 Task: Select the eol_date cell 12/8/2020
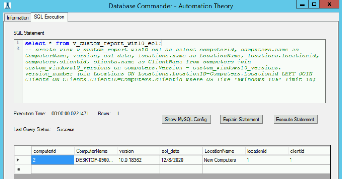point(181,160)
